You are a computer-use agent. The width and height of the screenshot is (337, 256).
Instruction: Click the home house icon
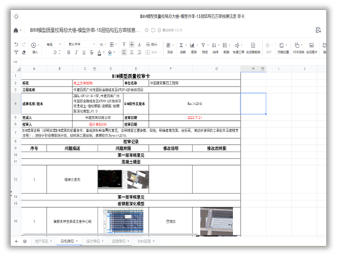click(x=16, y=30)
